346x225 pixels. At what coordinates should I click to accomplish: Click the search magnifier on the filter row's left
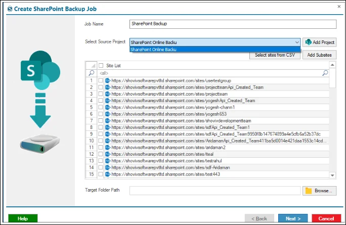[92, 73]
